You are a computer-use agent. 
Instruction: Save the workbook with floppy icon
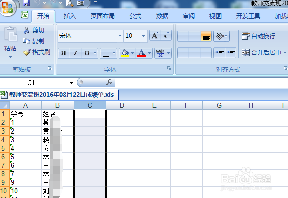pos(26,3)
